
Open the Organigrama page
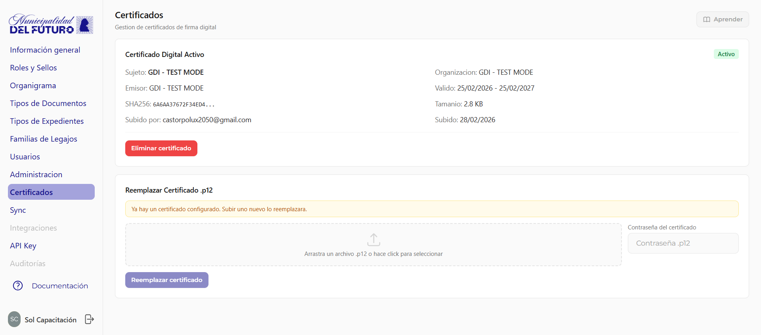tap(33, 85)
